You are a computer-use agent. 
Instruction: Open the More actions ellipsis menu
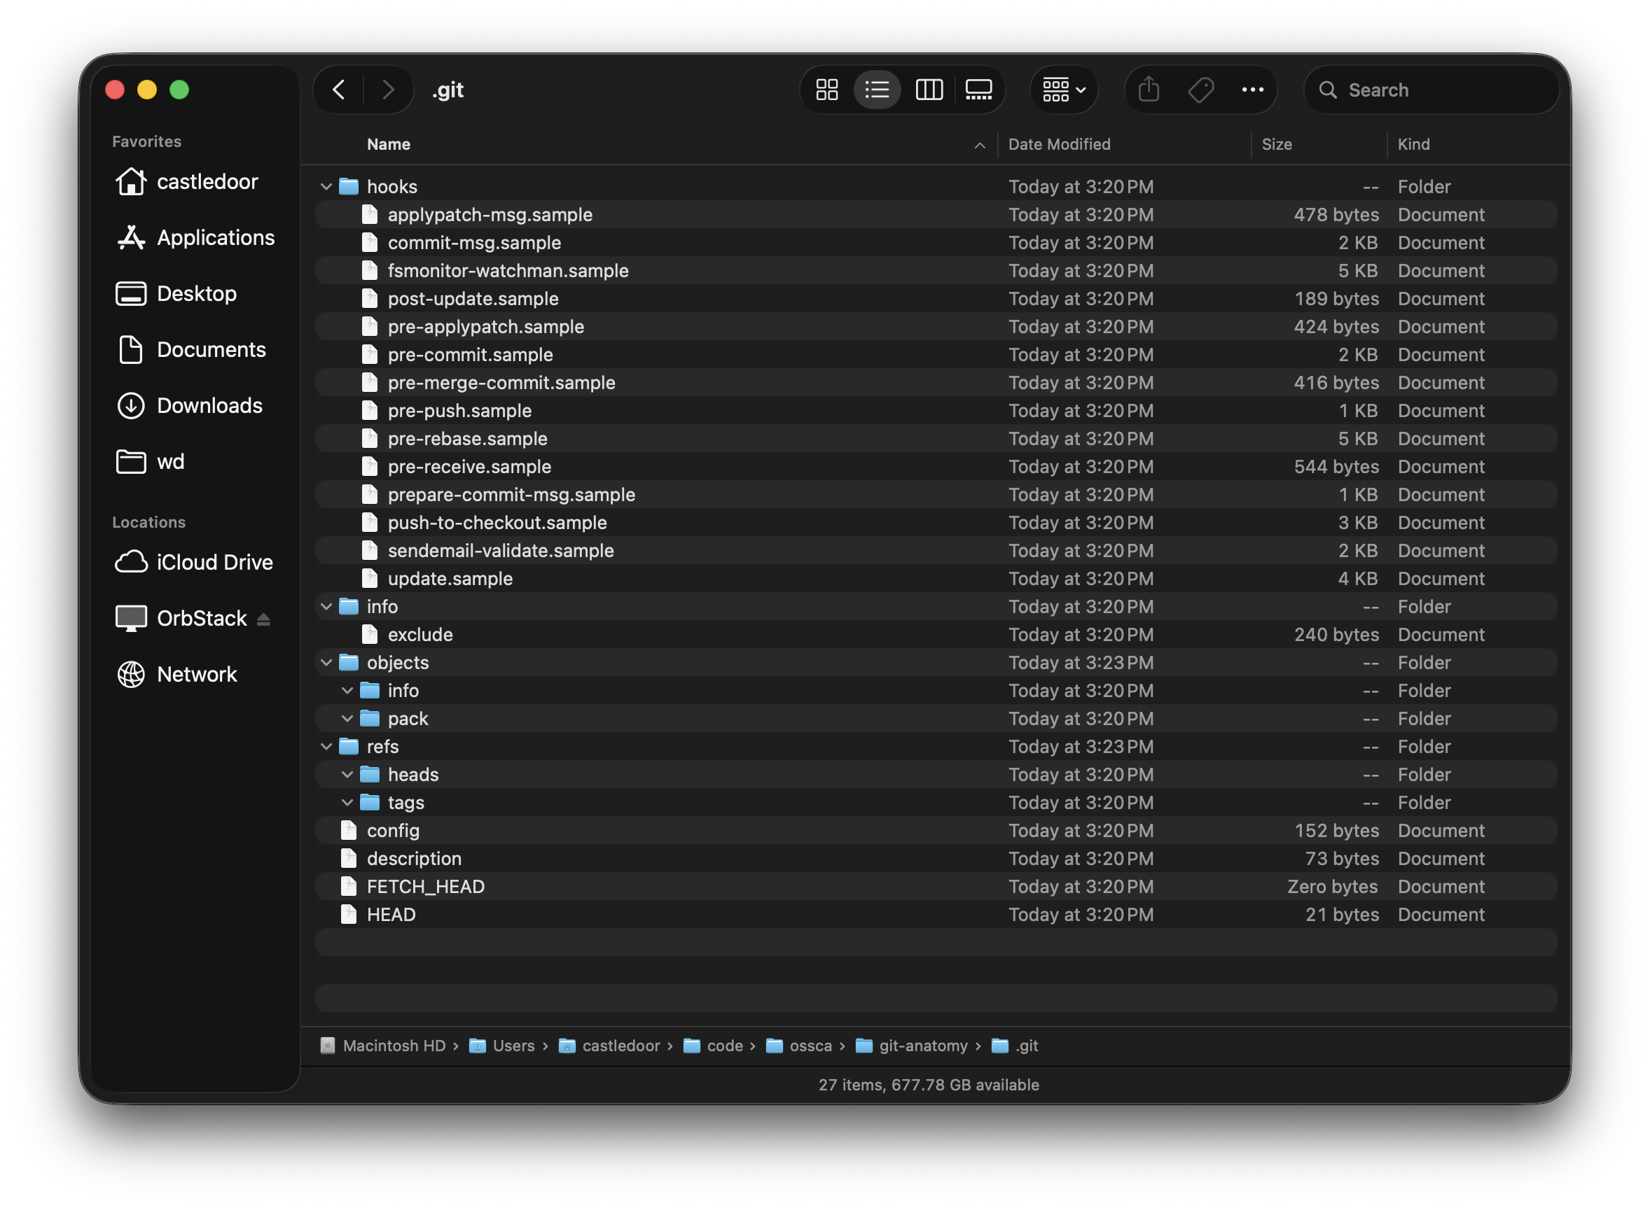point(1252,90)
